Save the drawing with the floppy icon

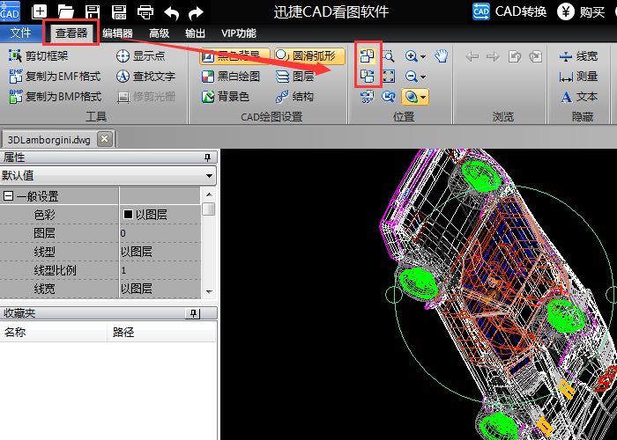tap(93, 11)
